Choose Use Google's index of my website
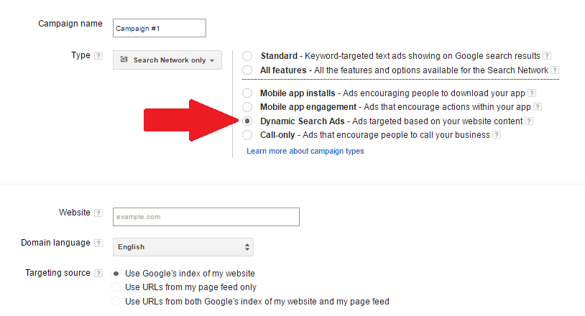Image resolution: width=585 pixels, height=316 pixels. tap(116, 274)
